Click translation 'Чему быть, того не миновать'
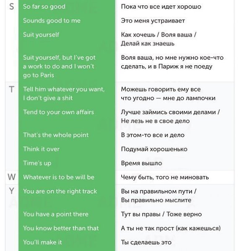This screenshot has width=239, height=251. click(x=165, y=177)
